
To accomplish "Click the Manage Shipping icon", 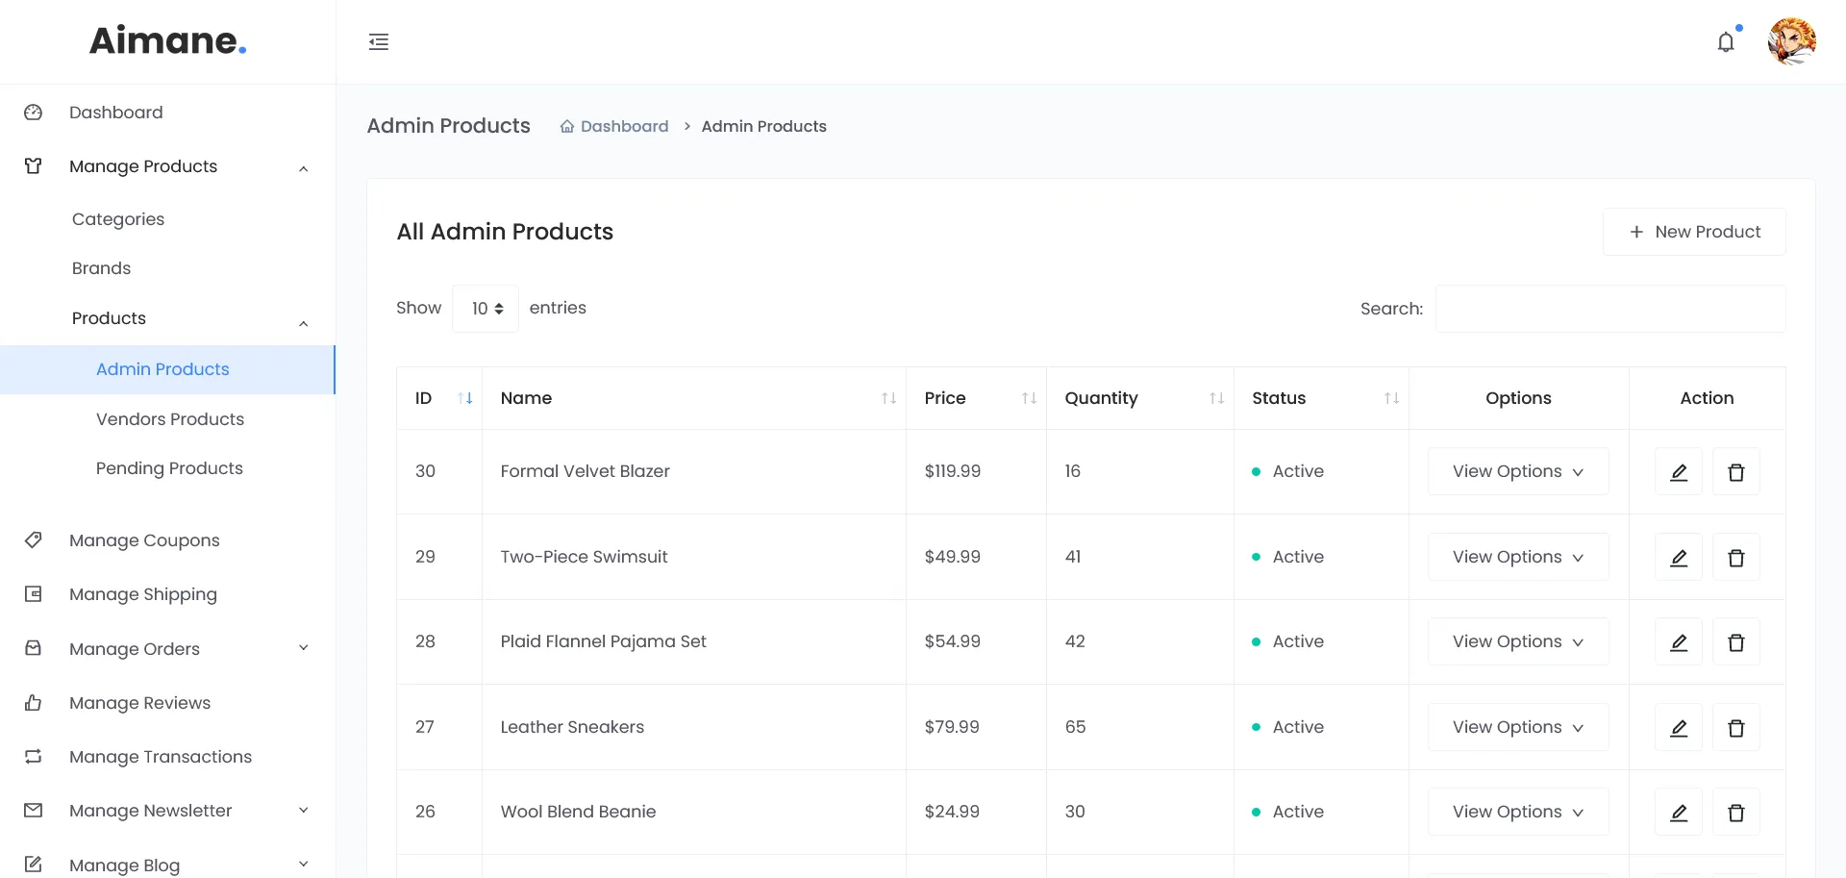I will 33,594.
